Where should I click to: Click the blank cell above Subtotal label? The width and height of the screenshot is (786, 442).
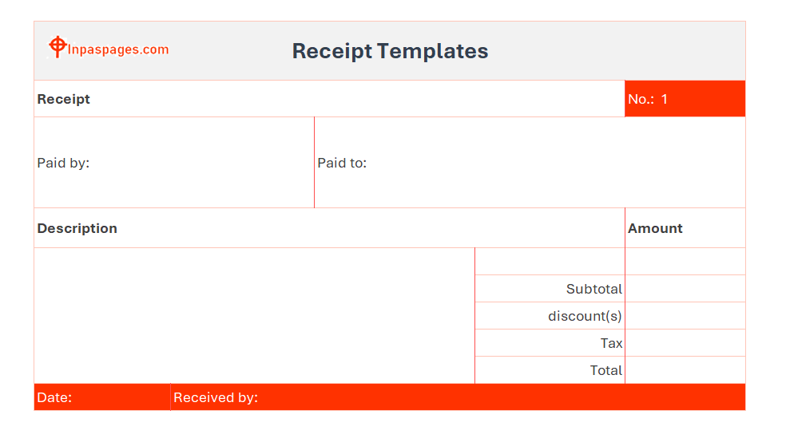pyautogui.click(x=550, y=262)
